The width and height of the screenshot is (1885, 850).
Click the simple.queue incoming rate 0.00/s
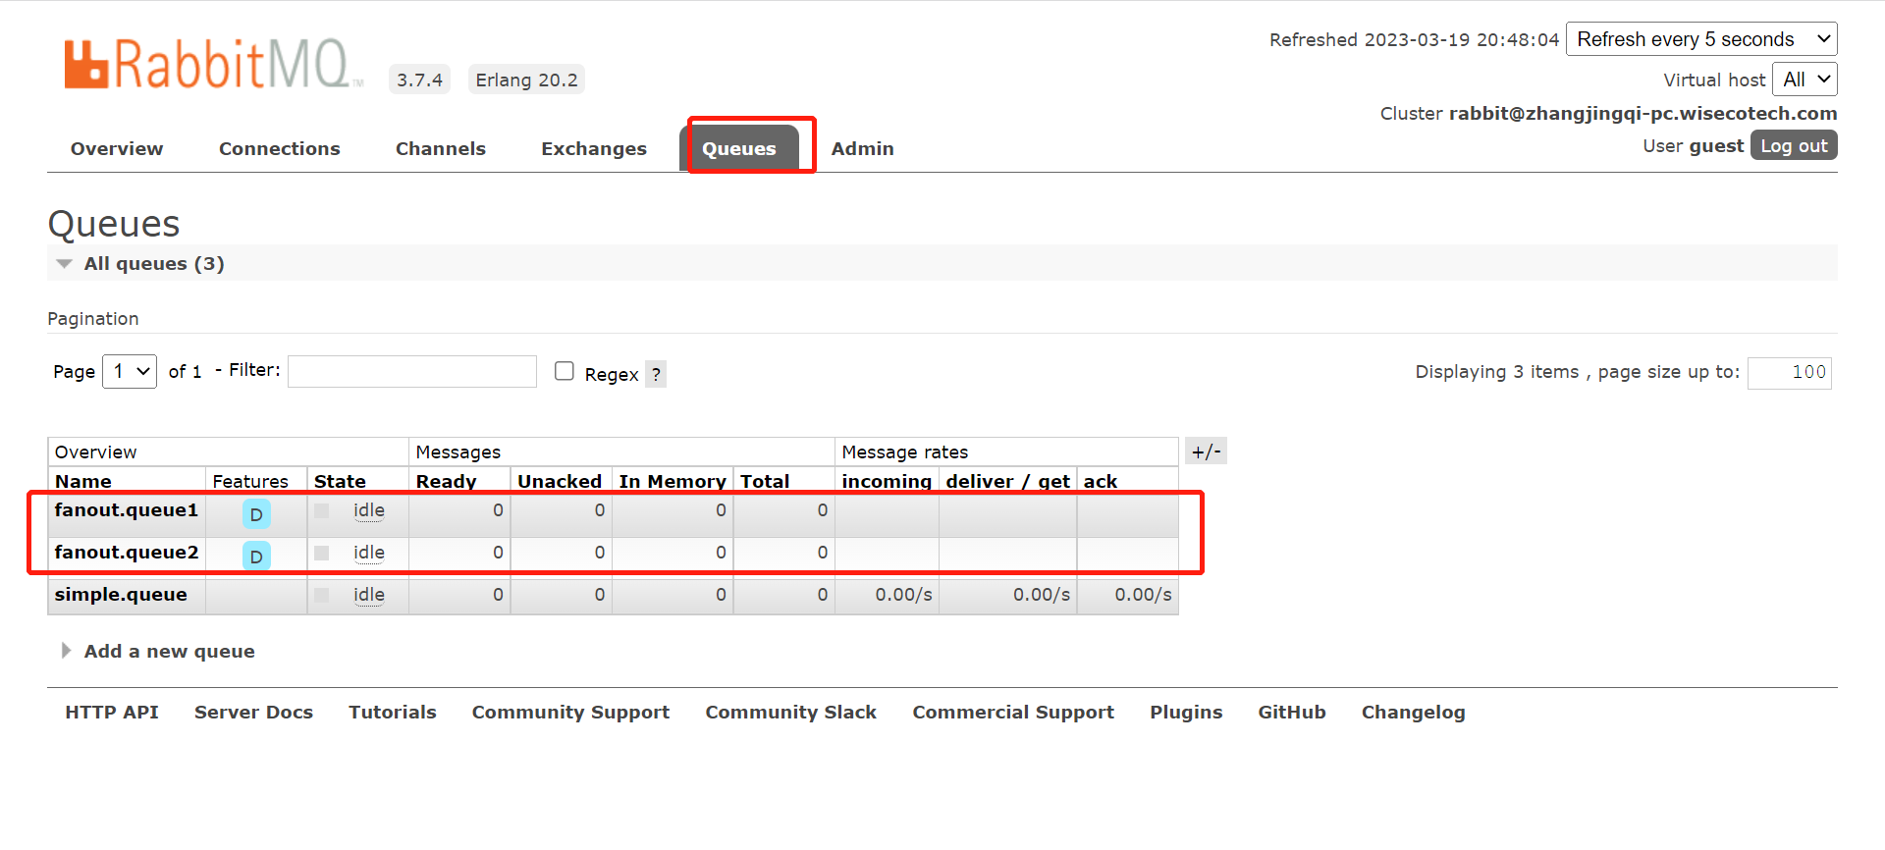(904, 595)
